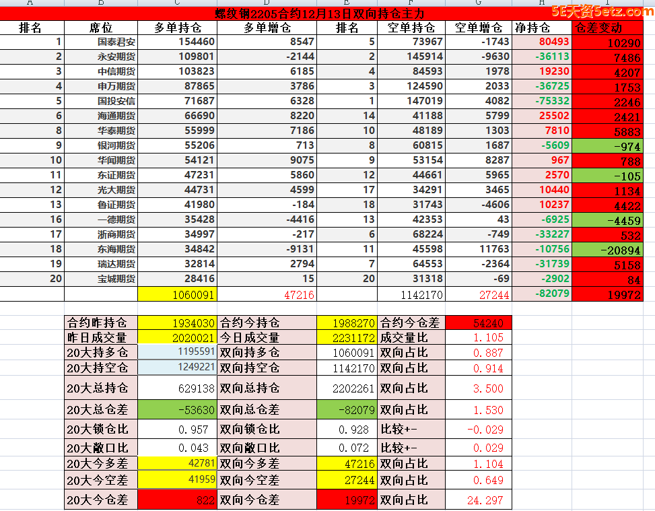This screenshot has width=655, height=511.
Task: Select the ratio value 3.500
Action: pos(479,388)
